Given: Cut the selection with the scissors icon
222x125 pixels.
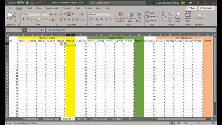Looking at the screenshot, I should [x=15, y=13].
